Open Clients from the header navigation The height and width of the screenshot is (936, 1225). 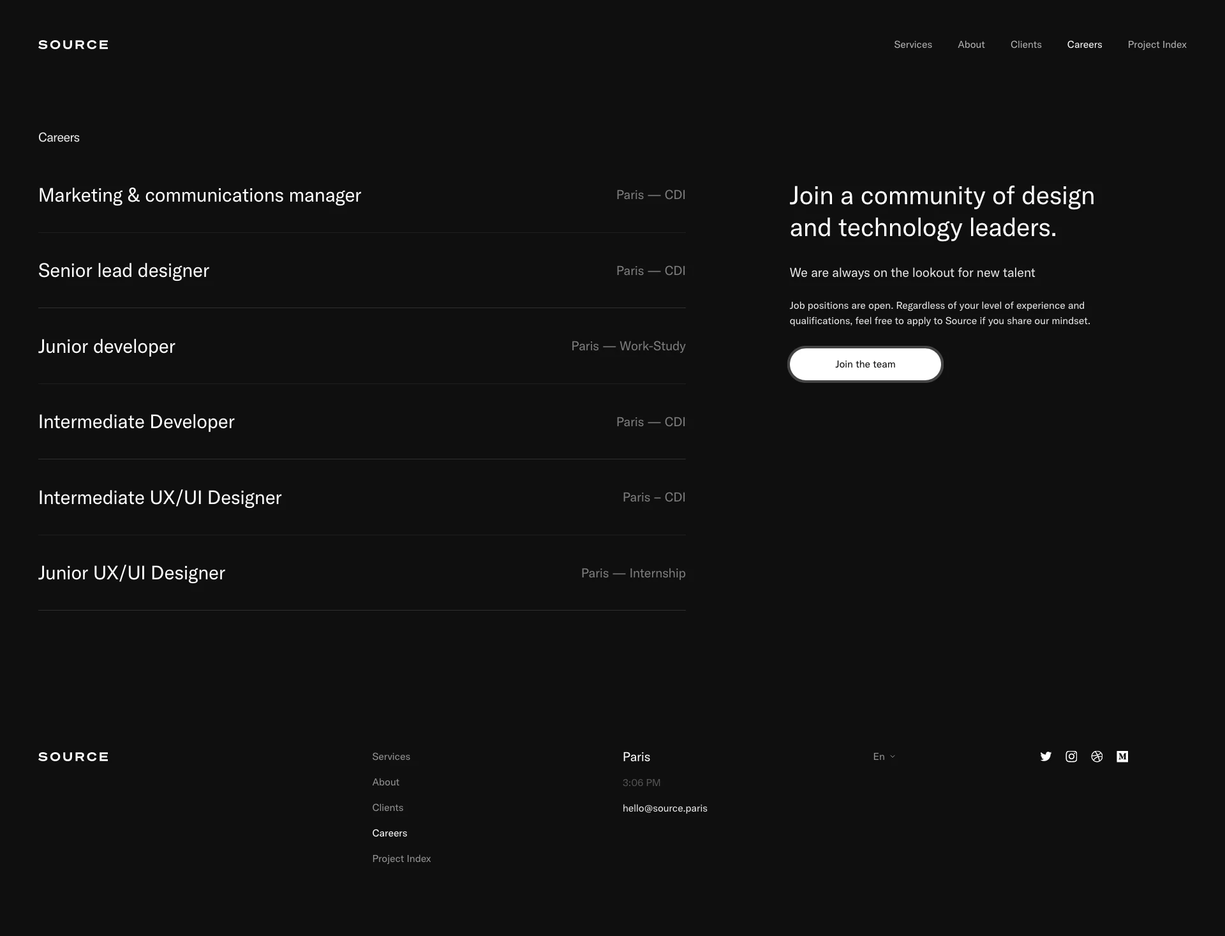(x=1025, y=44)
